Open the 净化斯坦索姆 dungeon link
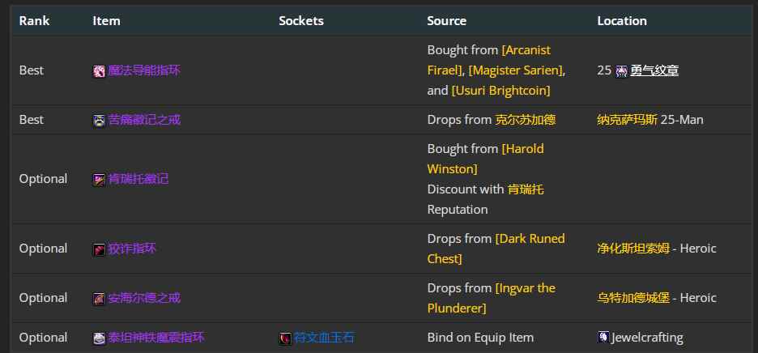Image resolution: width=758 pixels, height=353 pixels. coord(633,249)
